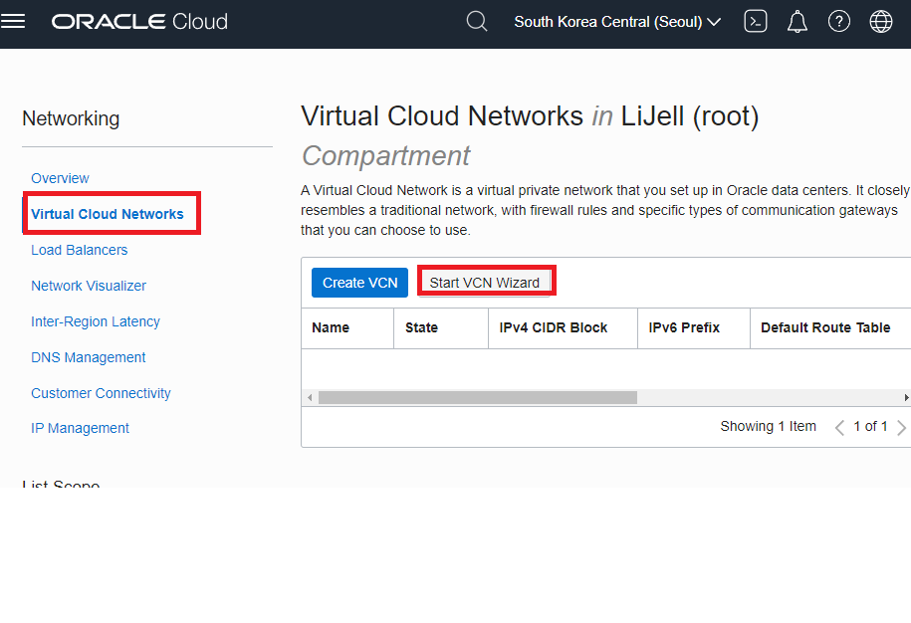This screenshot has width=911, height=623.
Task: Click the Showing 1 Item text
Action: click(x=768, y=426)
